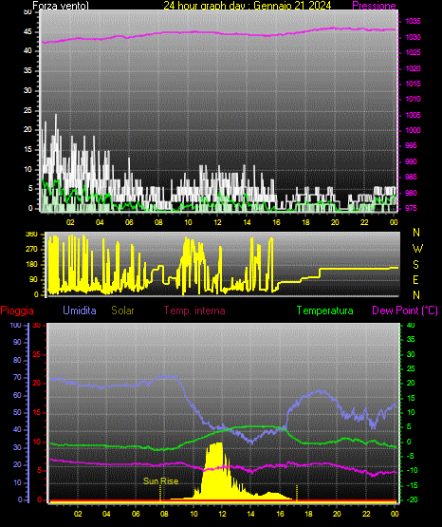Click the 45 wind speed axis value
The image size is (442, 527).
[28, 32]
